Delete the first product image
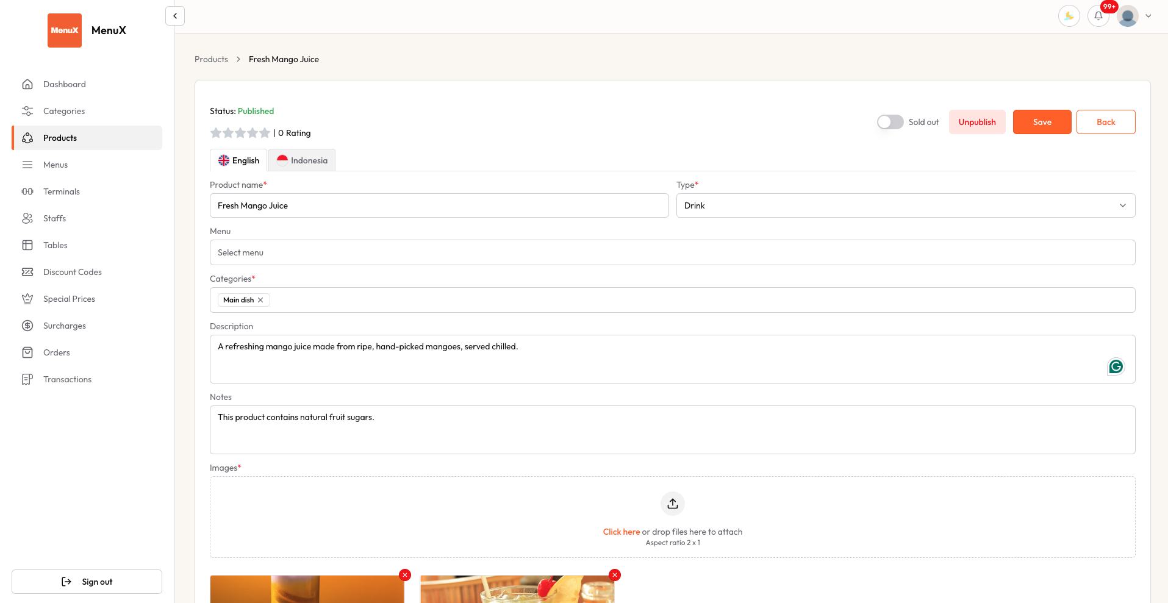 405,575
